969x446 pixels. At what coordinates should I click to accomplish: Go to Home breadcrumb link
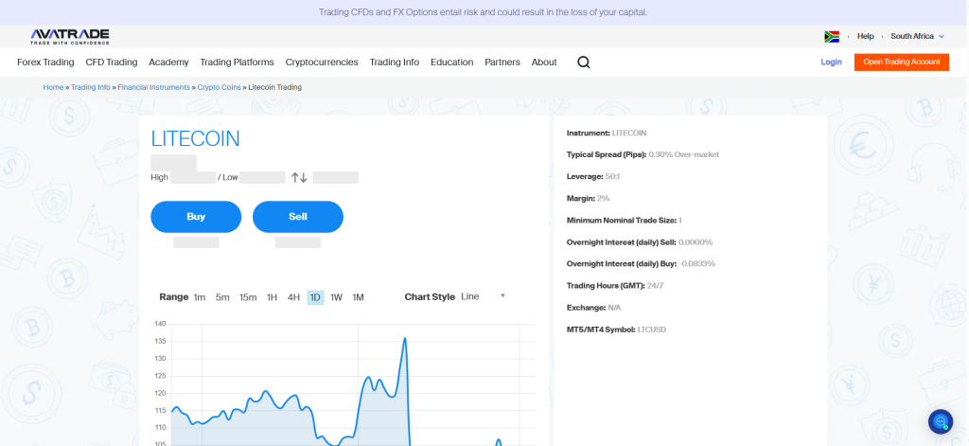click(x=53, y=87)
